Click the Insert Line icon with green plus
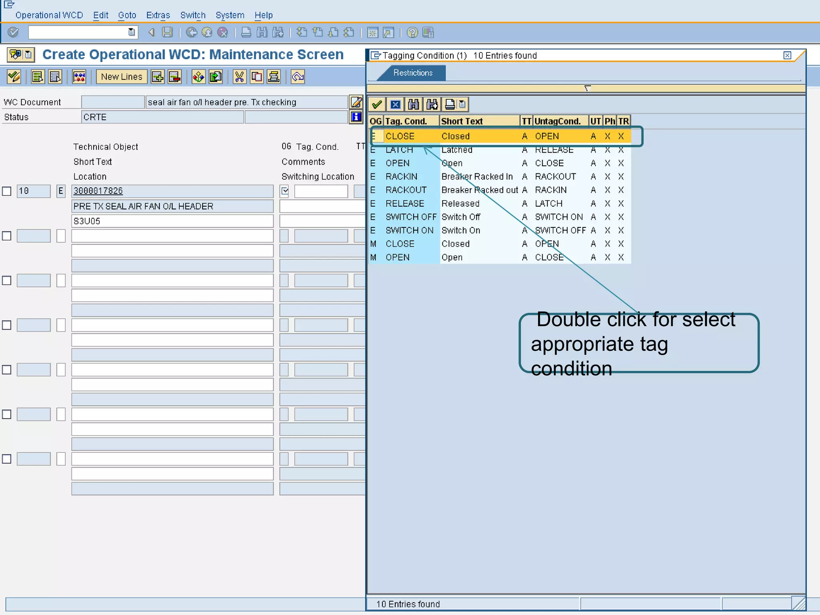 tap(157, 76)
